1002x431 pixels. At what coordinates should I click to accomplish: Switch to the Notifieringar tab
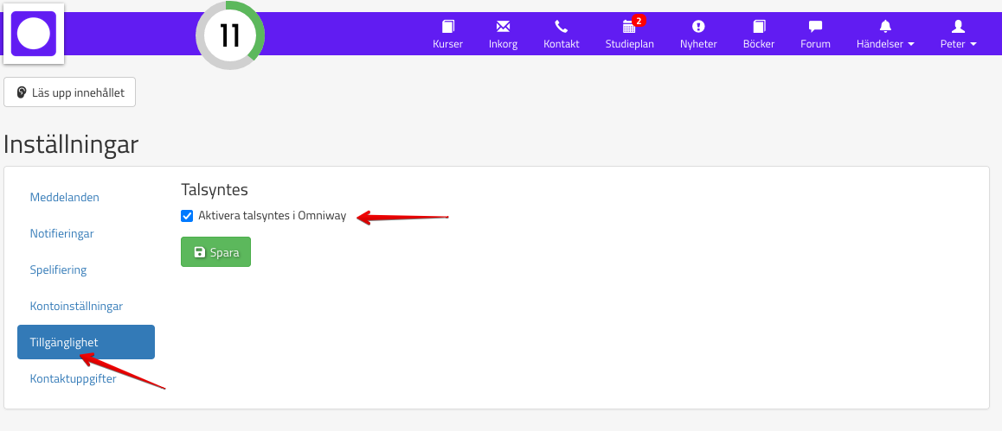click(x=62, y=233)
